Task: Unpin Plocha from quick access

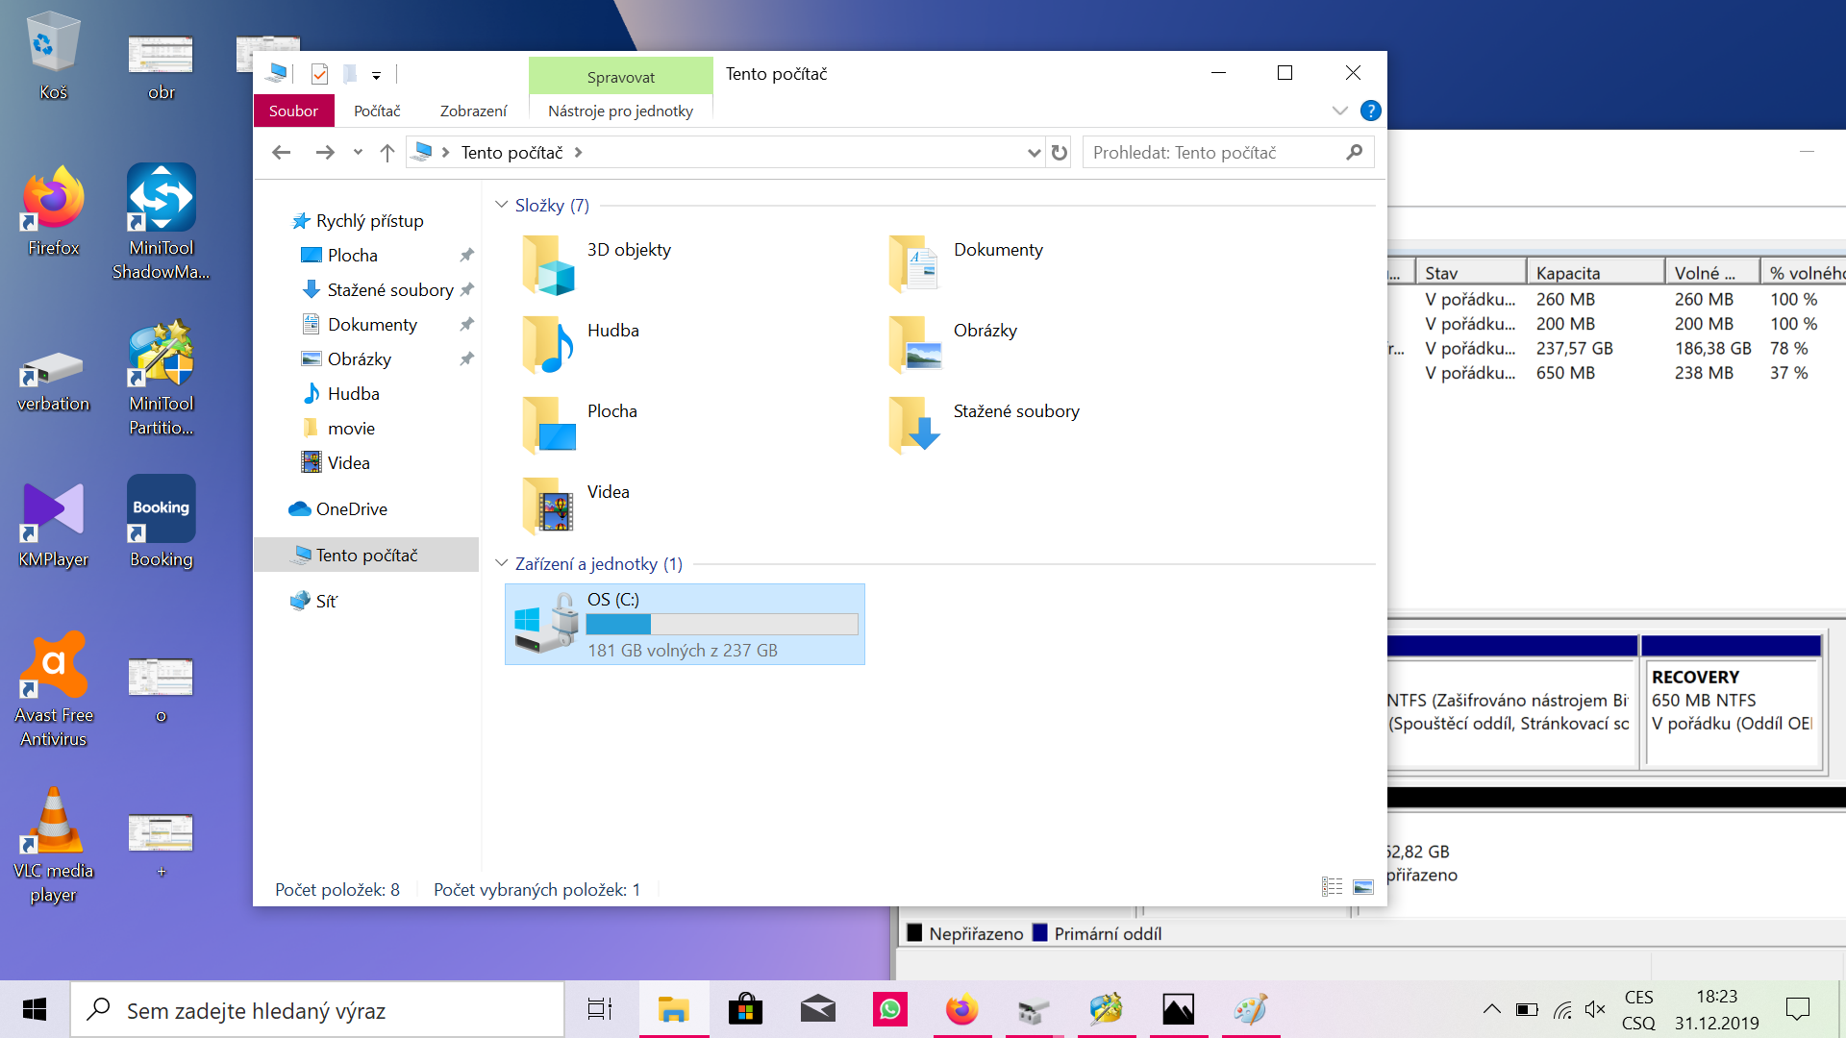Action: 466,256
